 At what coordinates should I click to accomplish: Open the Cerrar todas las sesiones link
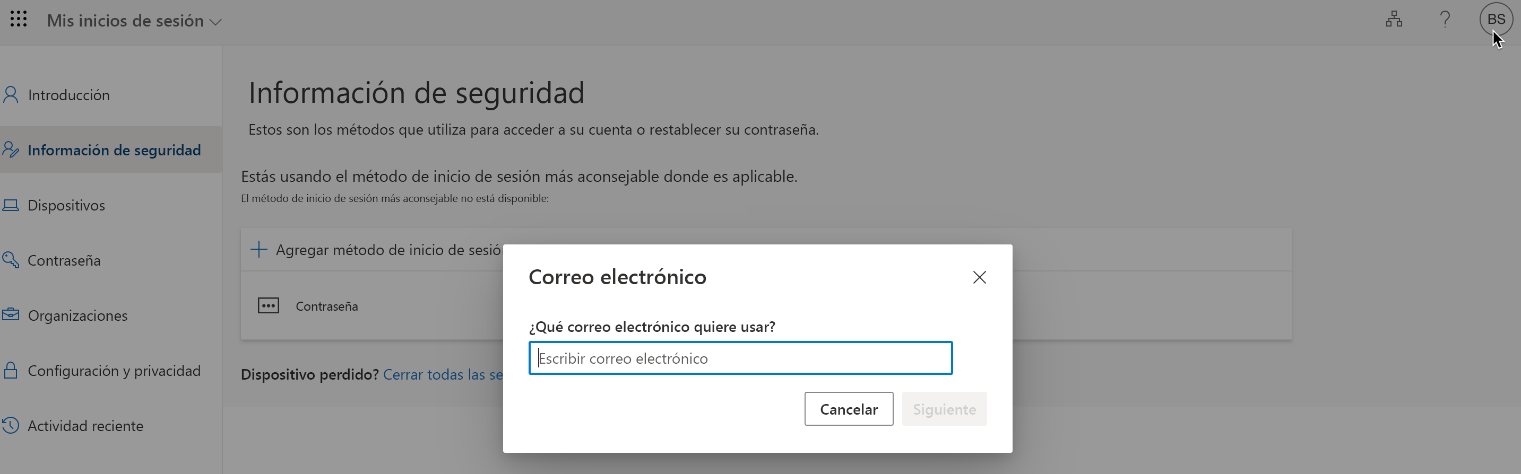(443, 374)
